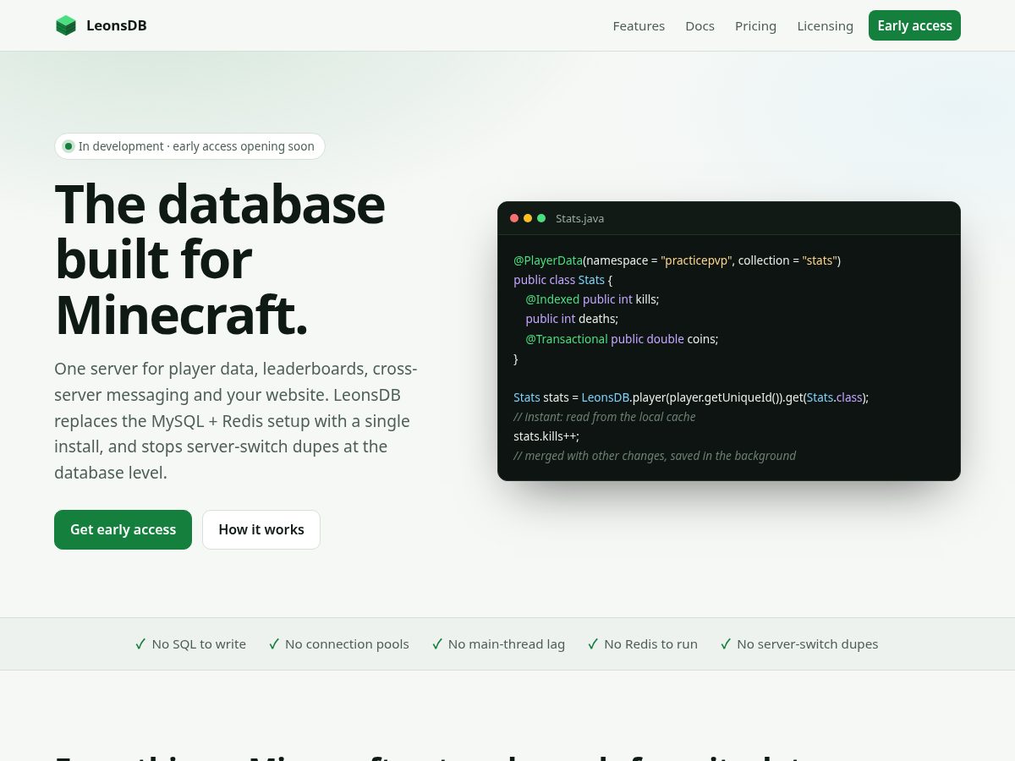The width and height of the screenshot is (1015, 761).
Task: Open the Features nav link
Action: point(639,26)
